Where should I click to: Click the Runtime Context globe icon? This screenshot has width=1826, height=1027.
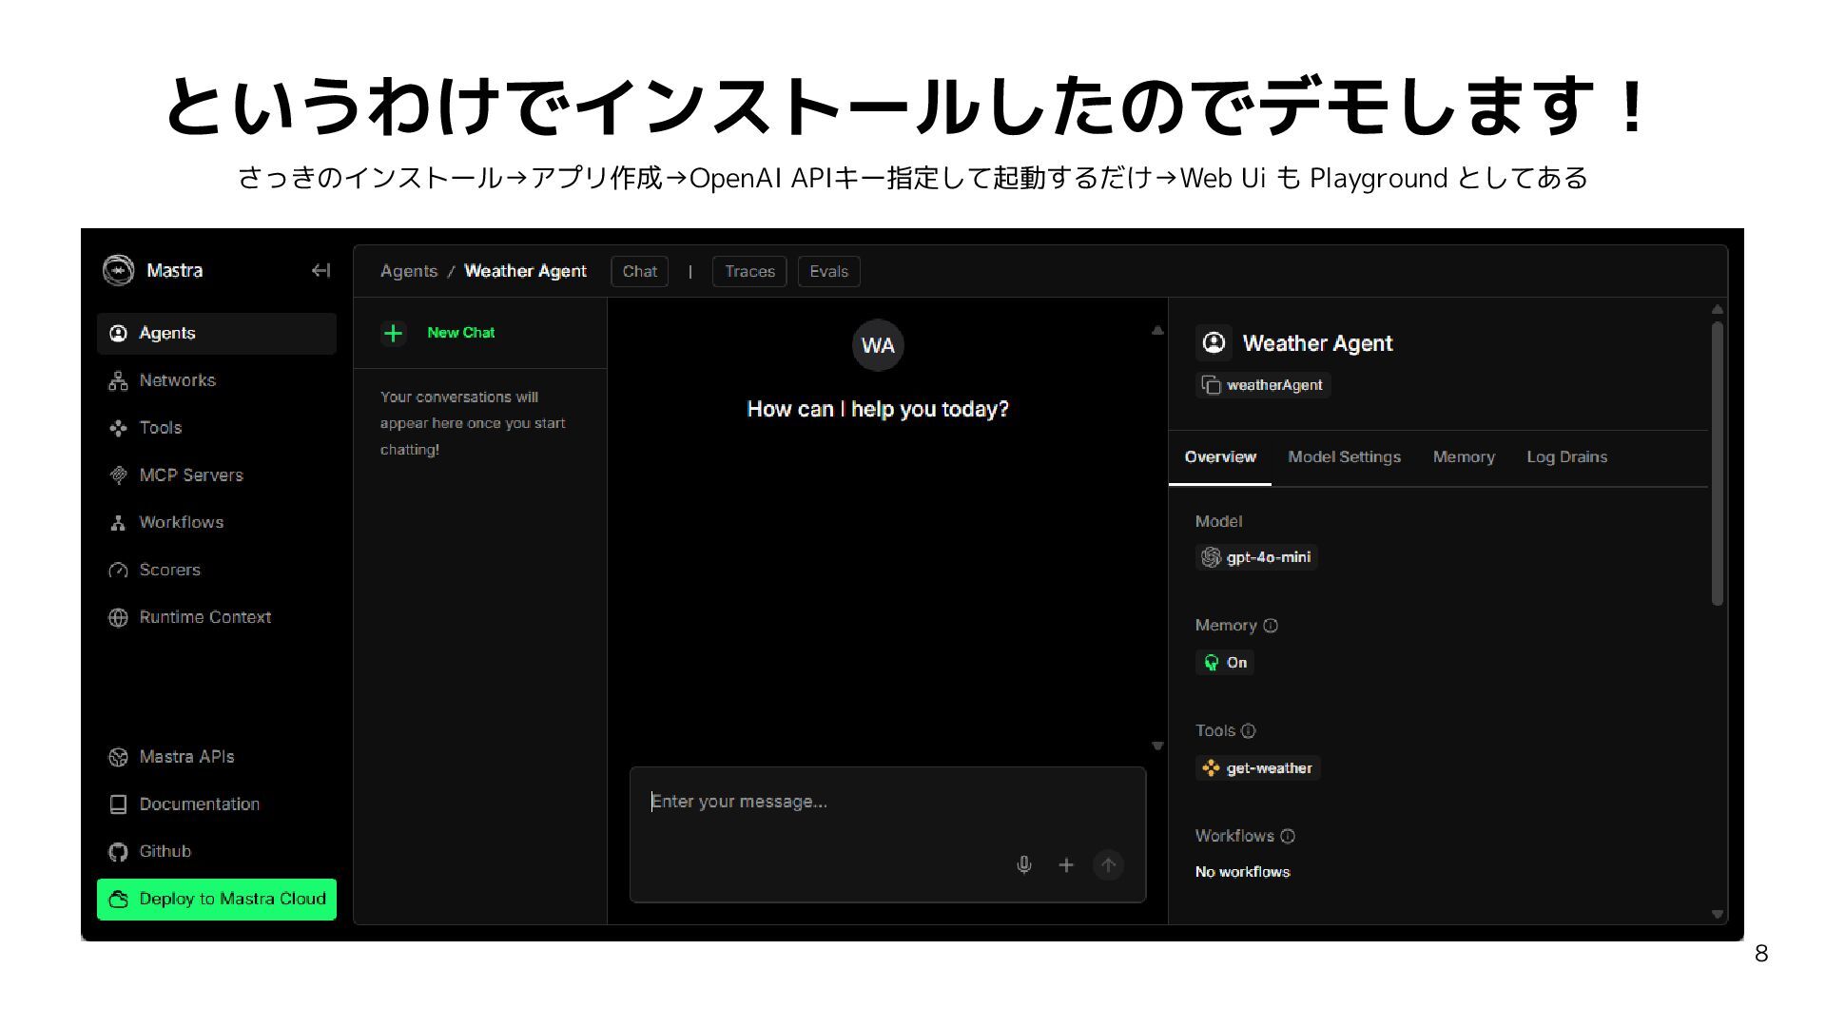coord(119,618)
